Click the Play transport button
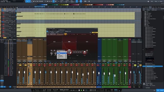Viewport: 164px width, 92px height. coord(81,90)
